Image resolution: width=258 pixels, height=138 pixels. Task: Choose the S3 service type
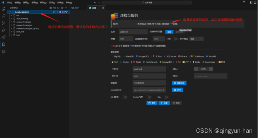click(178, 62)
